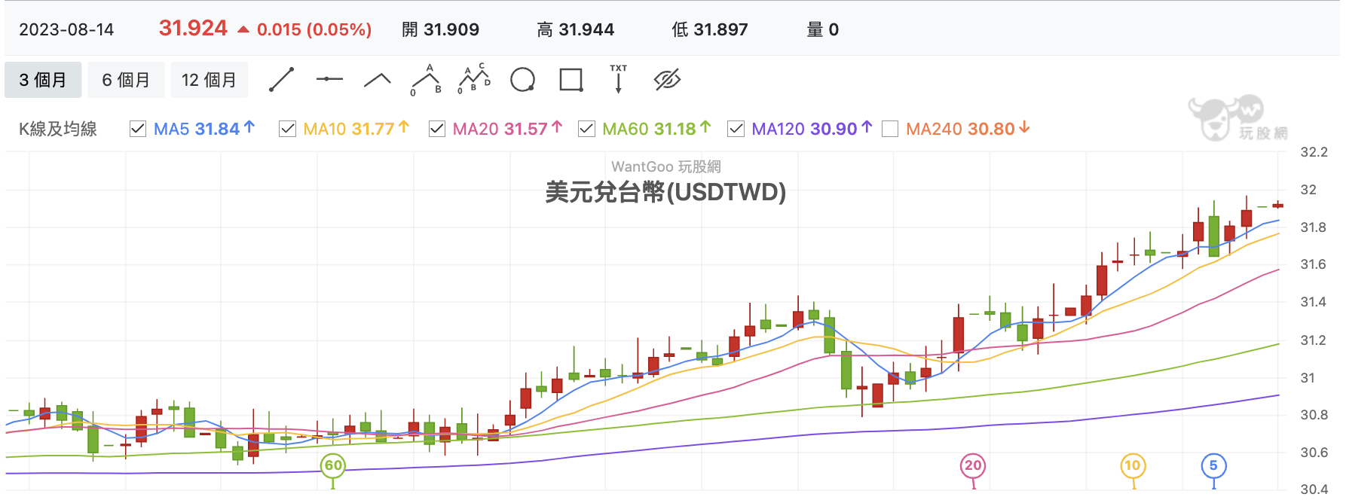
Task: Click the volume 量 0 value
Action: tap(823, 29)
